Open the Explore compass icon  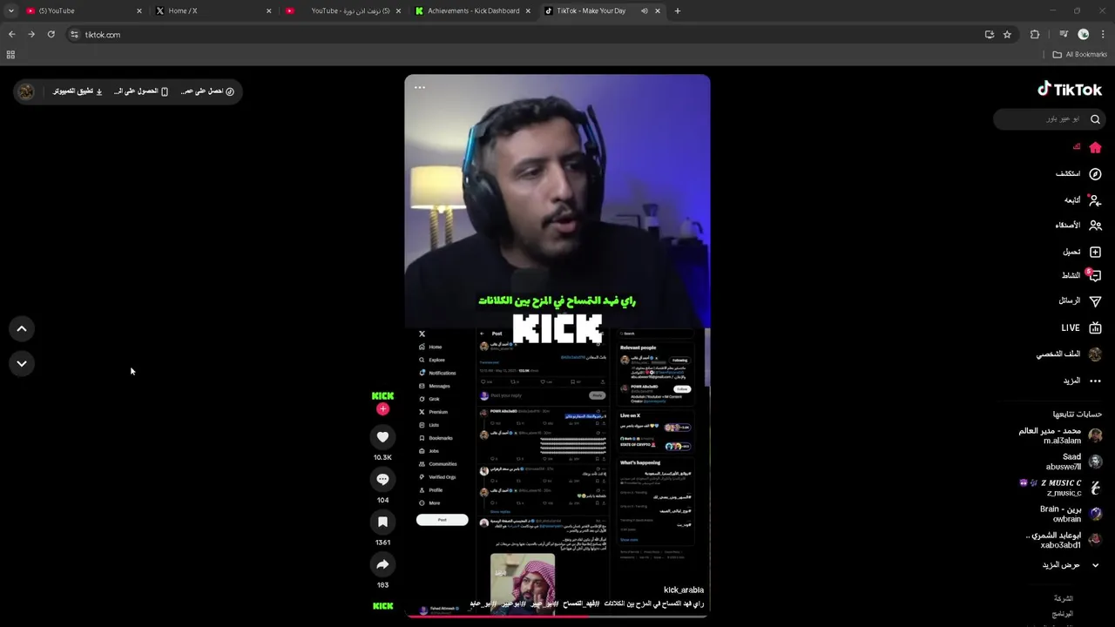(x=1095, y=174)
